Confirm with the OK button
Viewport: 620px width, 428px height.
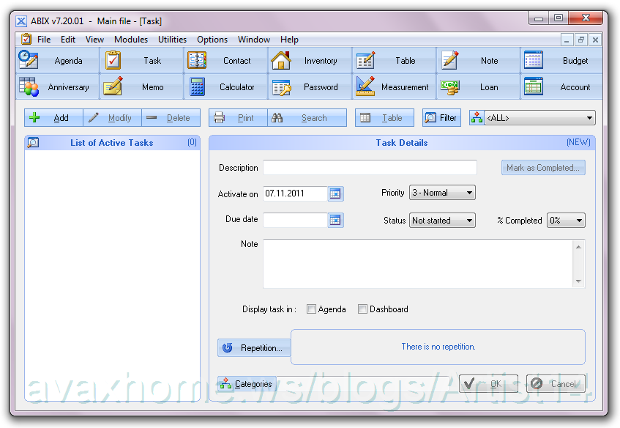[x=488, y=383]
